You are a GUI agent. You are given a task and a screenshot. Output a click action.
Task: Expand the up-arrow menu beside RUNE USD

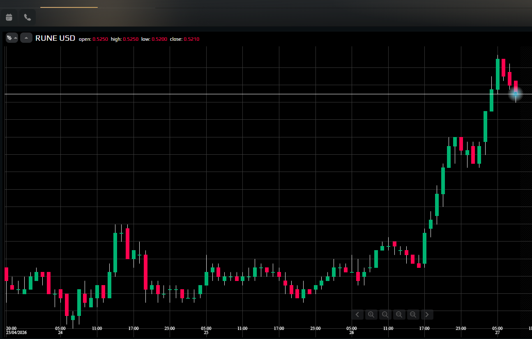(x=26, y=38)
